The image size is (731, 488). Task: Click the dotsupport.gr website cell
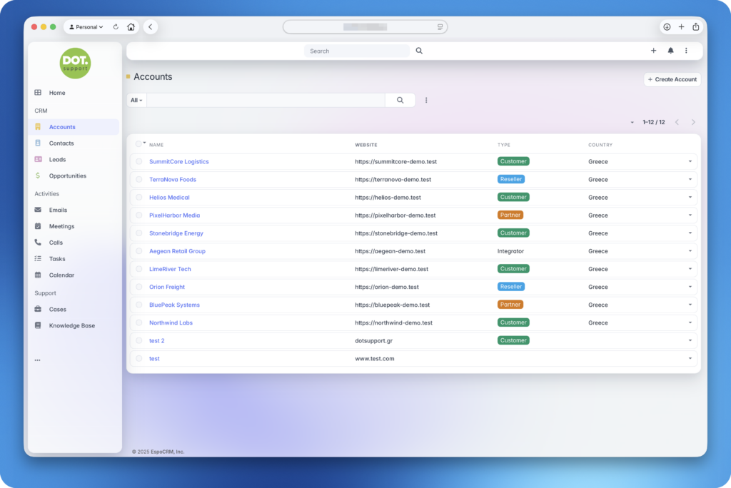373,341
